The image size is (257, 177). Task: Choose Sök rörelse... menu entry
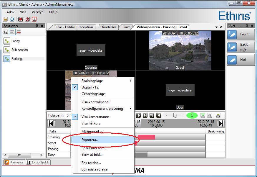pos(103,163)
